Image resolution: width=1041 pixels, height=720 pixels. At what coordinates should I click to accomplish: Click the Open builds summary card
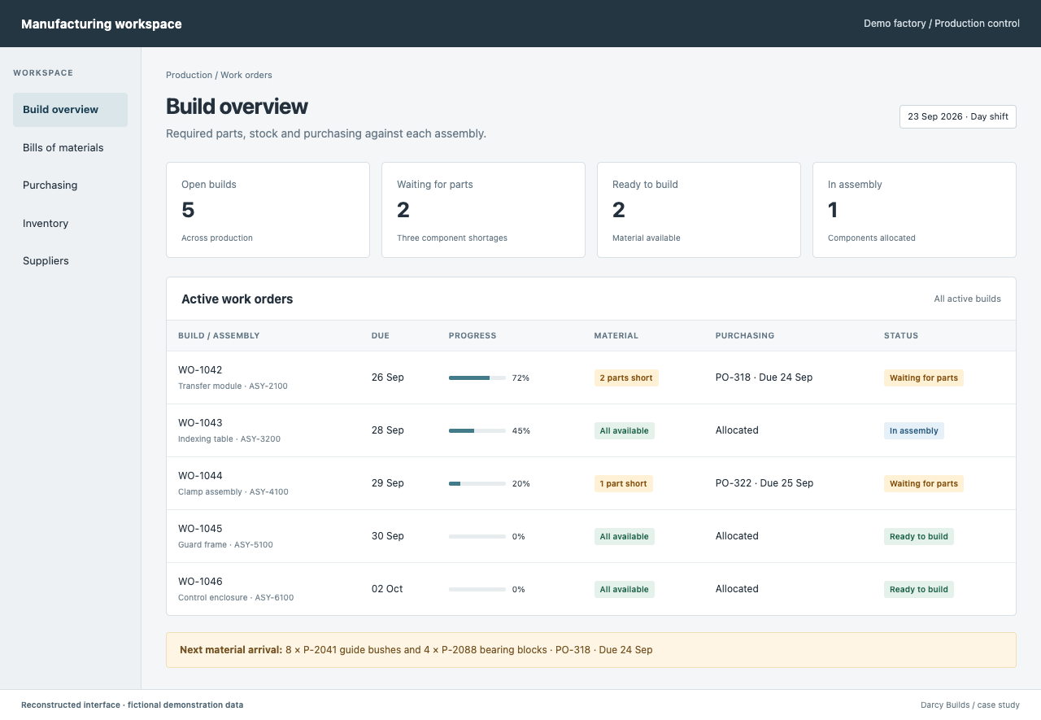coord(268,210)
